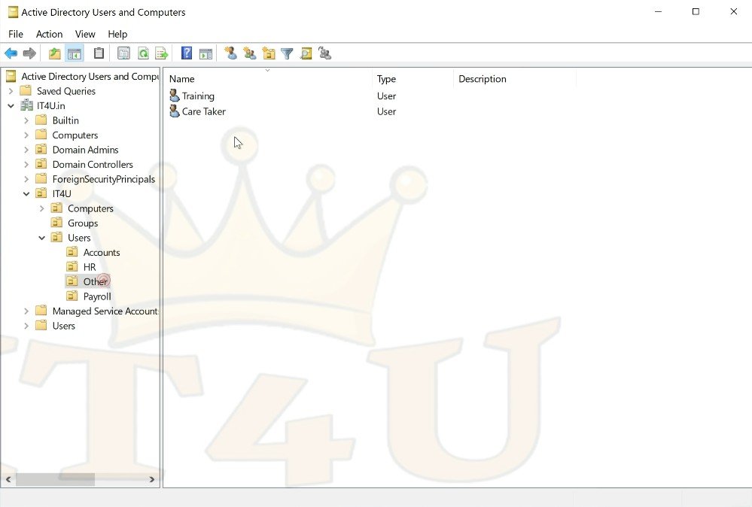
Task: Create a new group with toolbar icon
Action: coord(249,53)
